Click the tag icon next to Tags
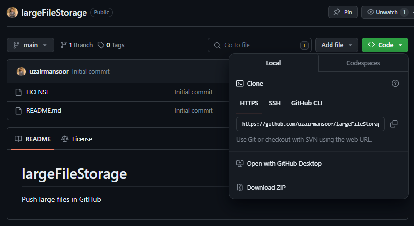The width and height of the screenshot is (414, 226). [x=101, y=45]
